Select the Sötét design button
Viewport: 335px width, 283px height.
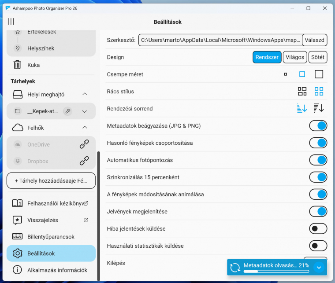pos(318,57)
